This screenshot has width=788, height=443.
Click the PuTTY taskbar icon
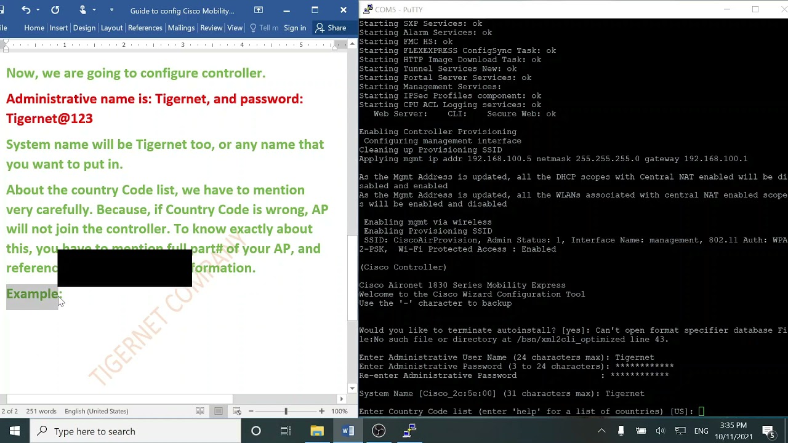pos(409,431)
